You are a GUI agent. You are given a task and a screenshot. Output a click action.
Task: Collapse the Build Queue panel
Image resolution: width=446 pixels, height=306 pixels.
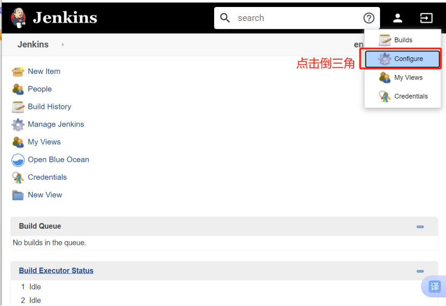420,227
